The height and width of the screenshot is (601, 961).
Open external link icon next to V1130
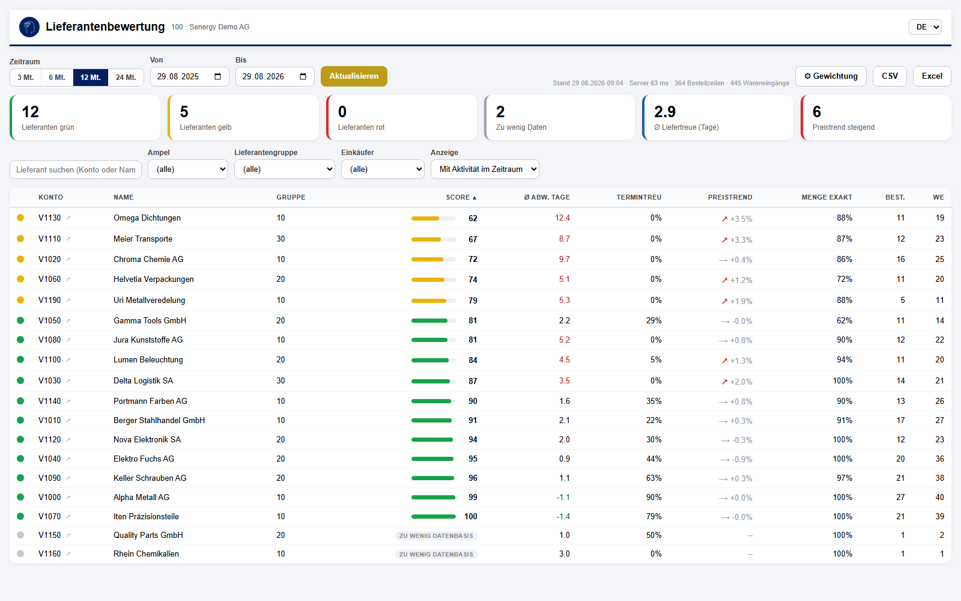click(68, 218)
